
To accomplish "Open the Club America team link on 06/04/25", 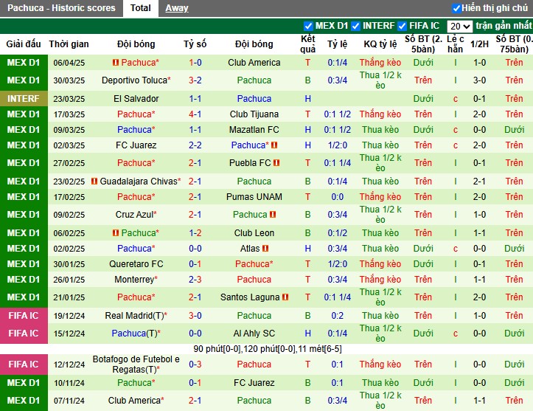I will coord(254,63).
